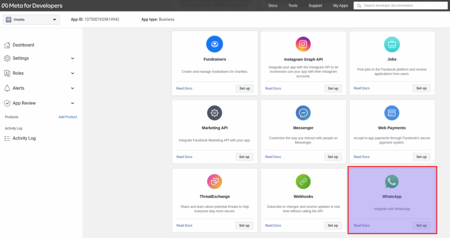Set up the Fundraisers product
The image size is (450, 238).
point(244,88)
